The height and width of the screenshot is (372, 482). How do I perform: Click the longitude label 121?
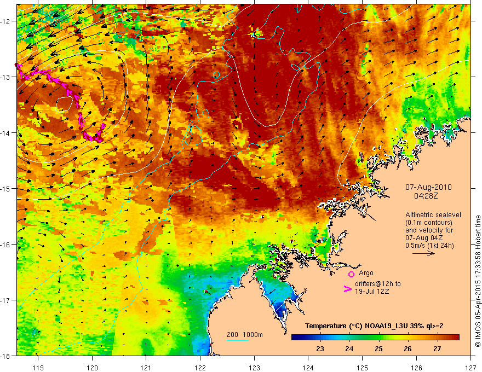coord(146,368)
